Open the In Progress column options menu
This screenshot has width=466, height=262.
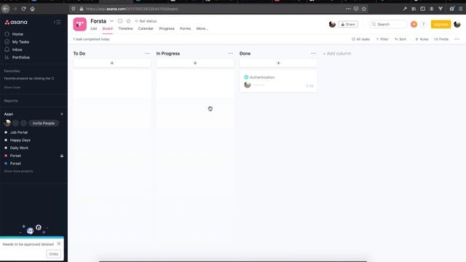230,53
